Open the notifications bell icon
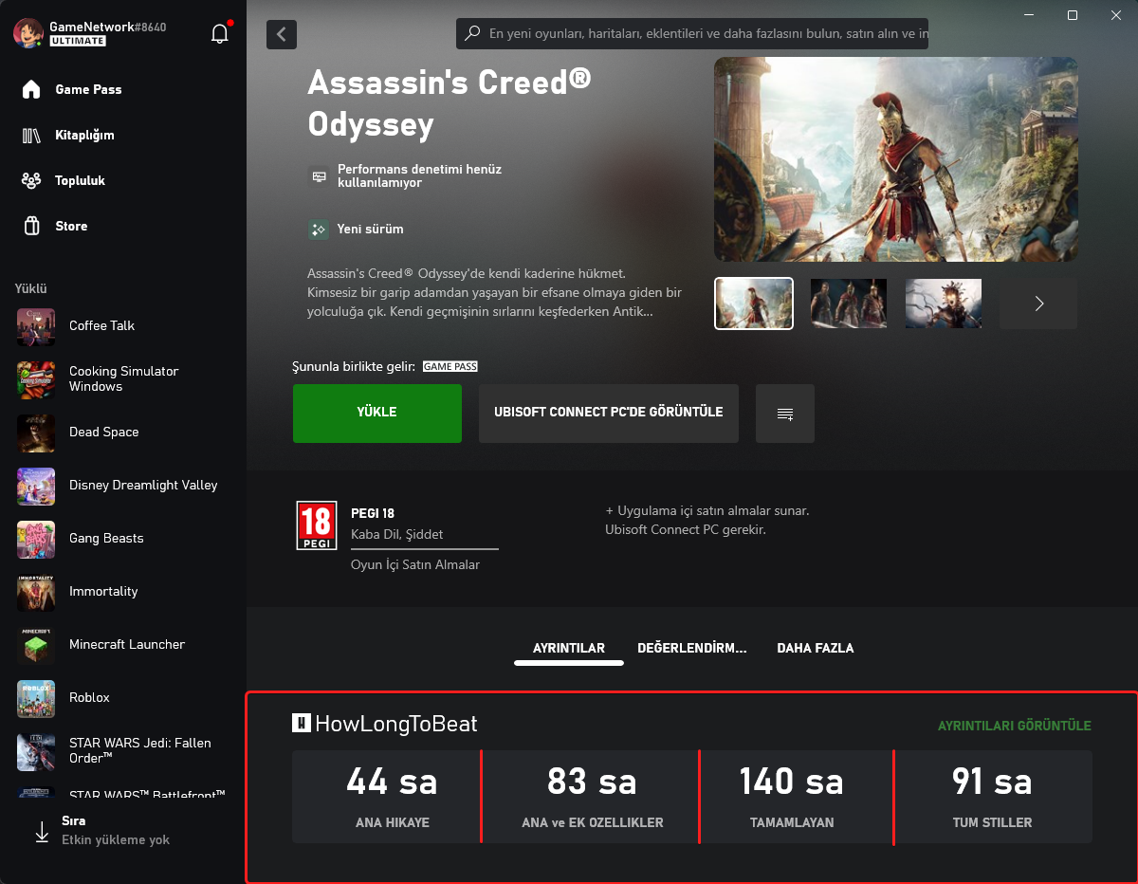Viewport: 1138px width, 884px height. click(220, 34)
